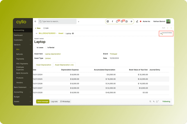The width and height of the screenshot is (187, 124).
Task: Click the Facebook icon in top bar
Action: click(112, 21)
